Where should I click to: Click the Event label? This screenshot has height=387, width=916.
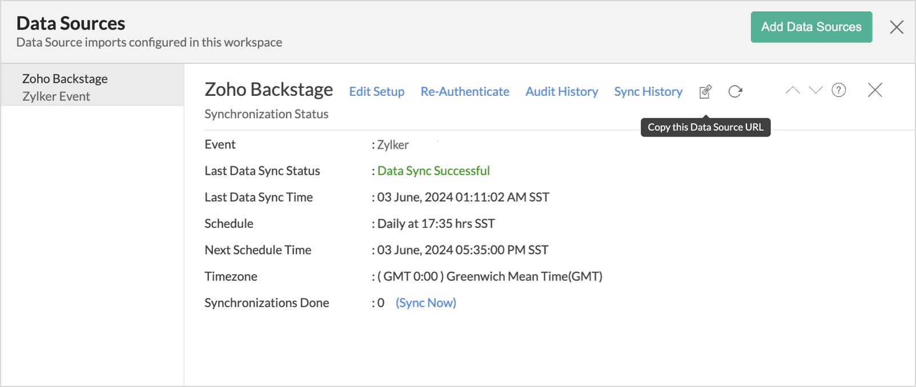[220, 144]
